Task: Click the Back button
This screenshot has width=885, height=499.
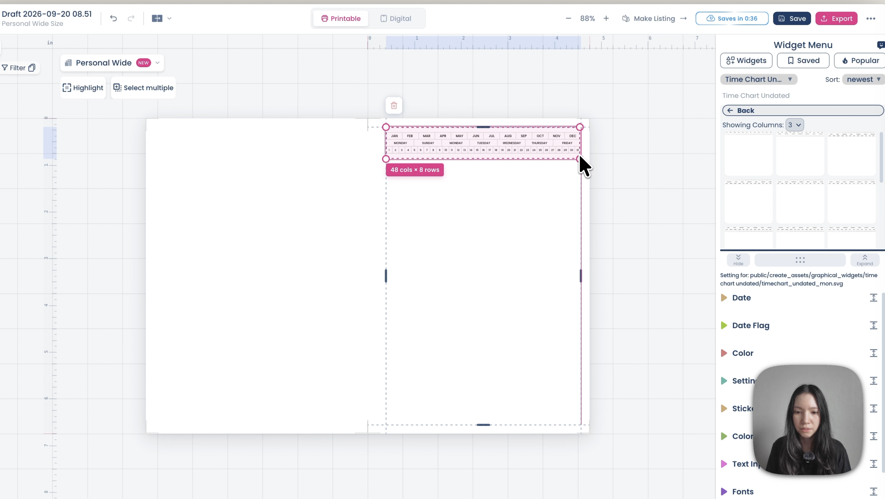Action: (802, 110)
